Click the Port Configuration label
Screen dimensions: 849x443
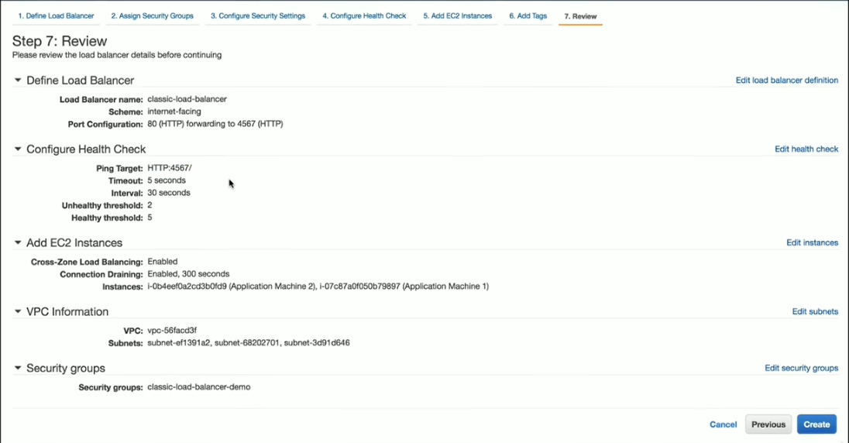pyautogui.click(x=105, y=125)
